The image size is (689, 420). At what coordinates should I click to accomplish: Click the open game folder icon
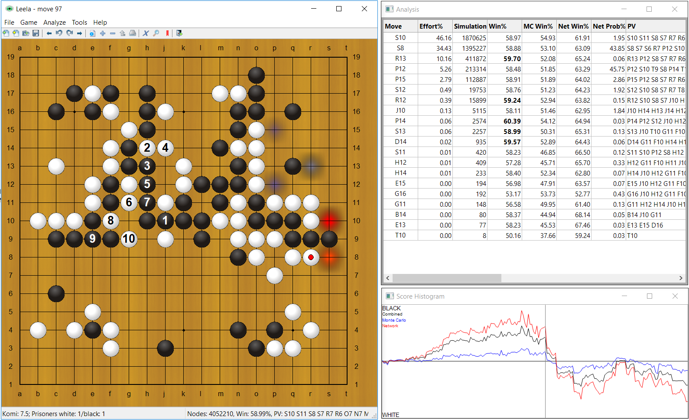26,33
